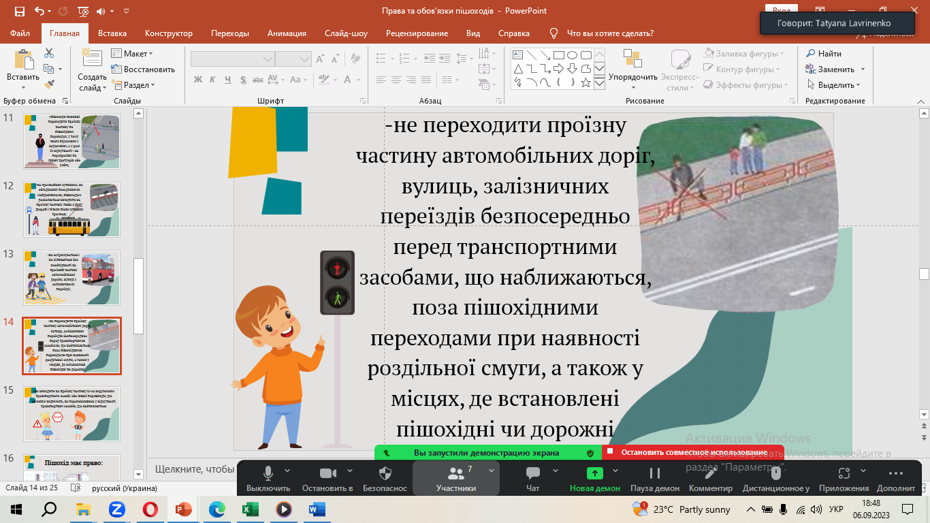Click the Упорядочить arrange icon
Image resolution: width=930 pixels, height=523 pixels.
(x=632, y=59)
